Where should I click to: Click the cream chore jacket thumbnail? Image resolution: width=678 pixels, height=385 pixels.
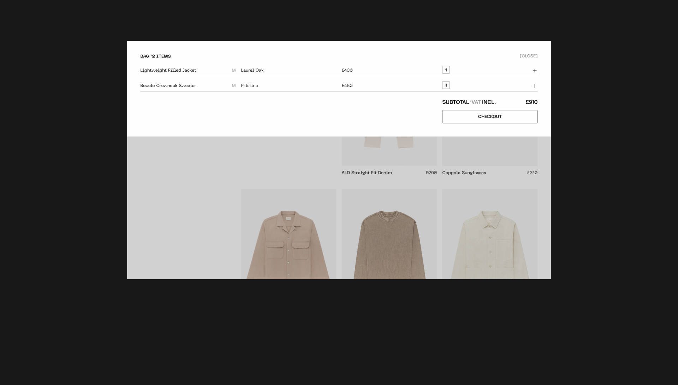pyautogui.click(x=490, y=234)
